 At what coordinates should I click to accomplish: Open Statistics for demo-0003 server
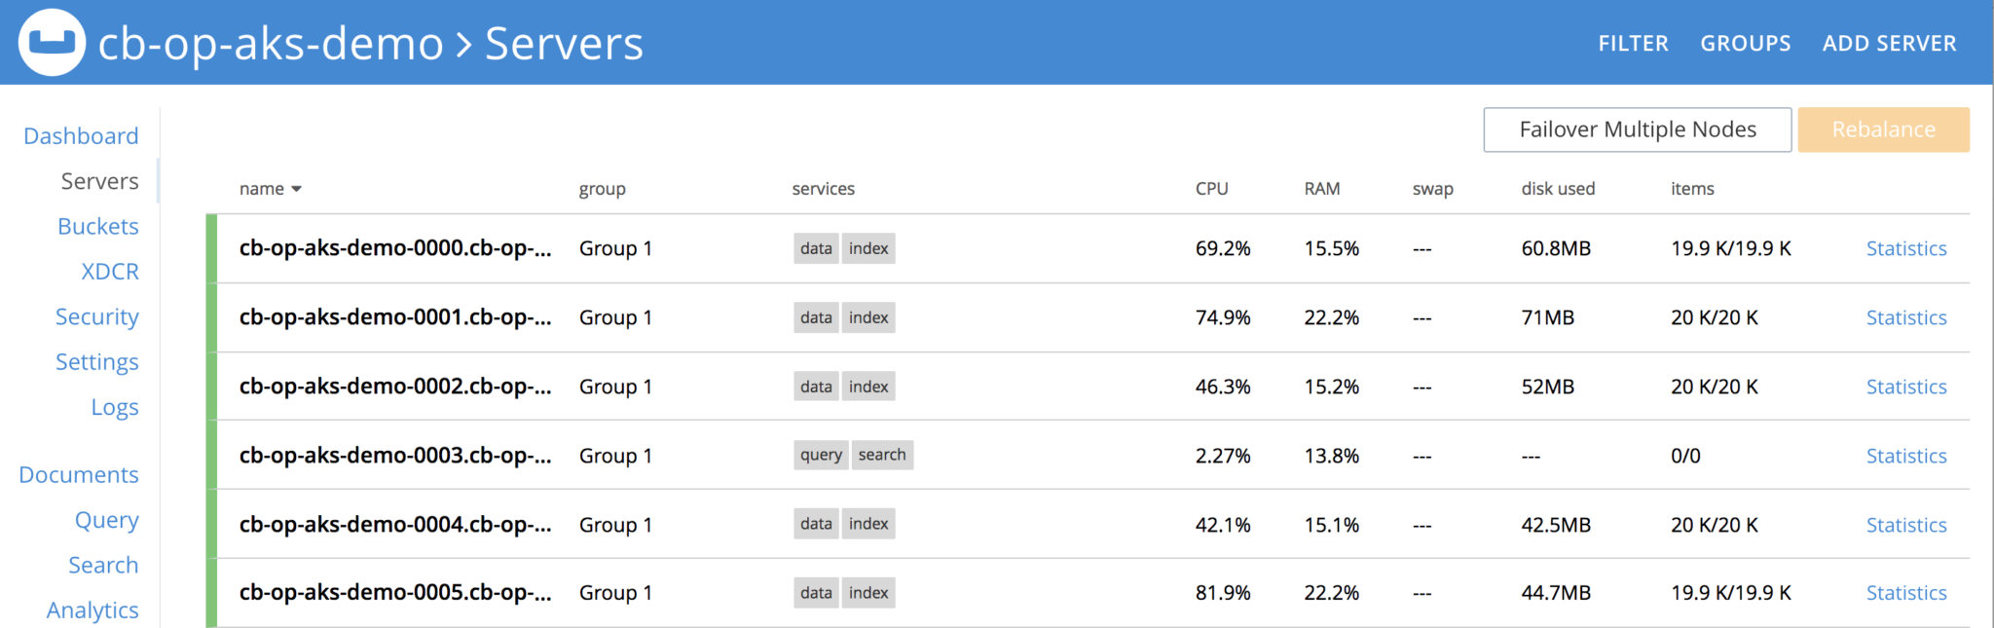coord(1905,456)
